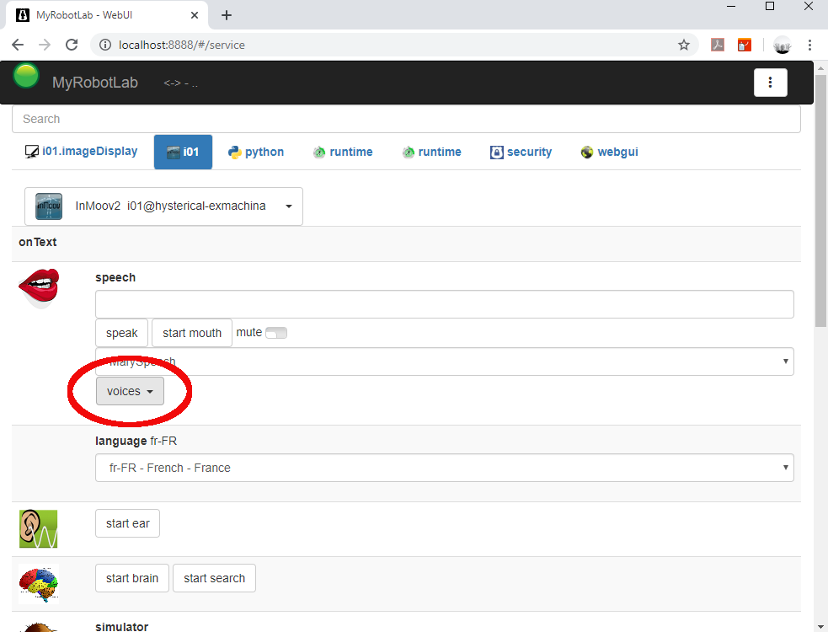
Task: Click the 'language fr-FR' label
Action: [136, 441]
